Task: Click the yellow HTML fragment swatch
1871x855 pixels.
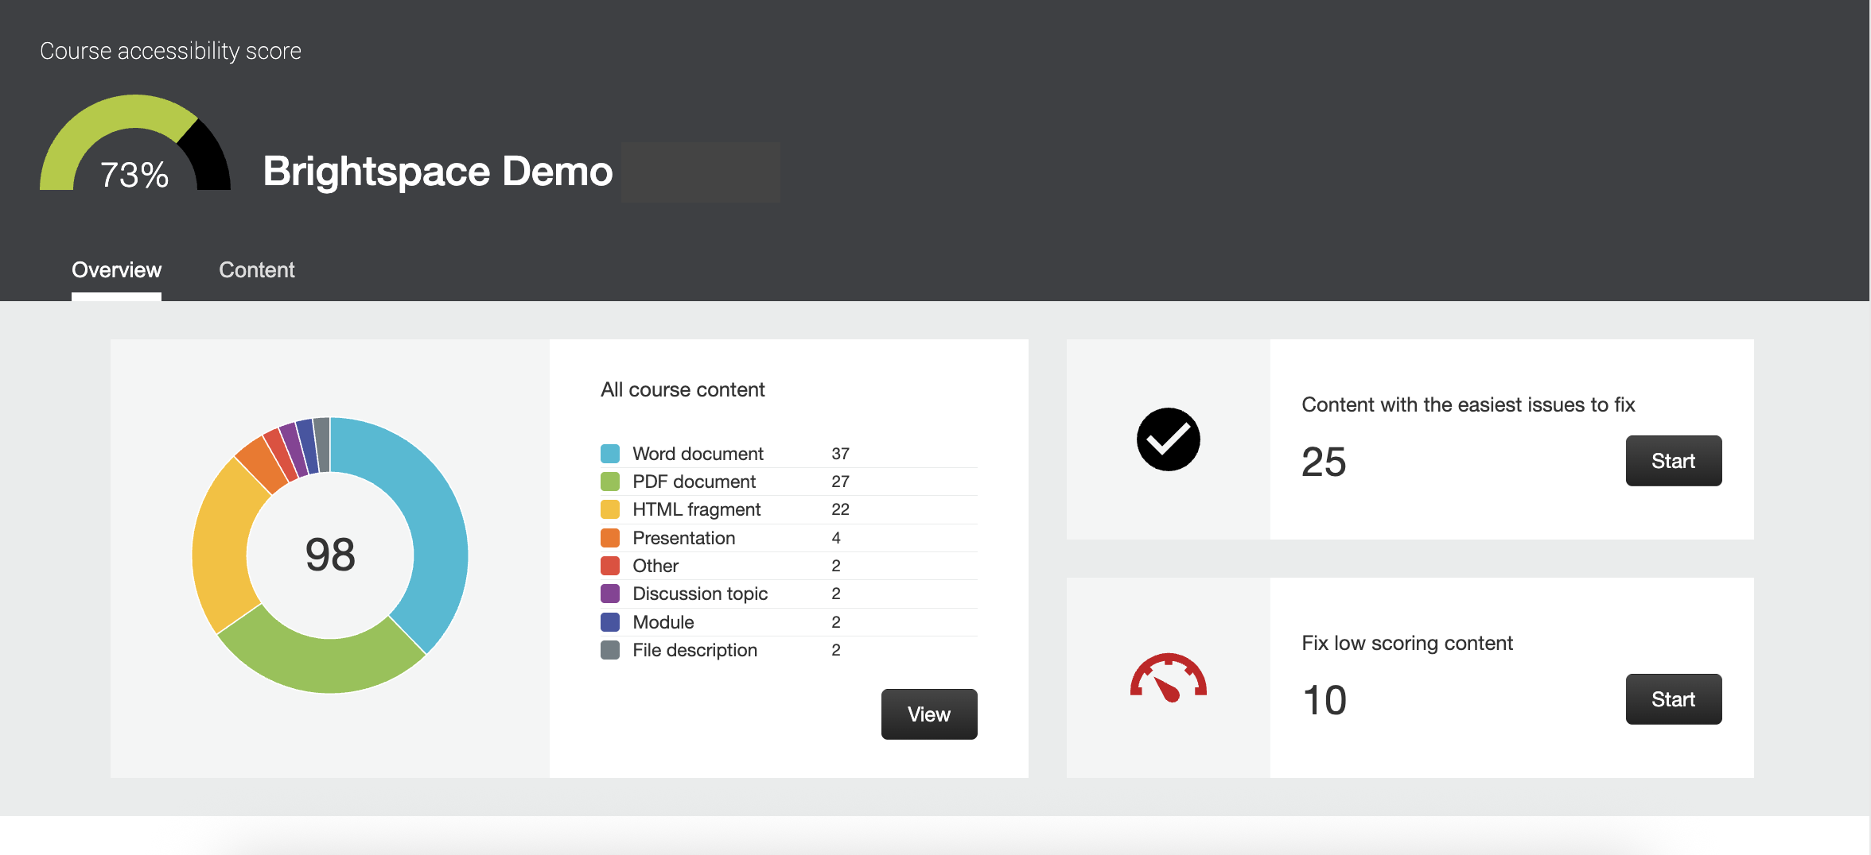Action: coord(610,509)
